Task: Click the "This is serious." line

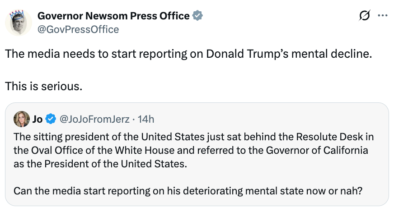Action: click(x=43, y=86)
